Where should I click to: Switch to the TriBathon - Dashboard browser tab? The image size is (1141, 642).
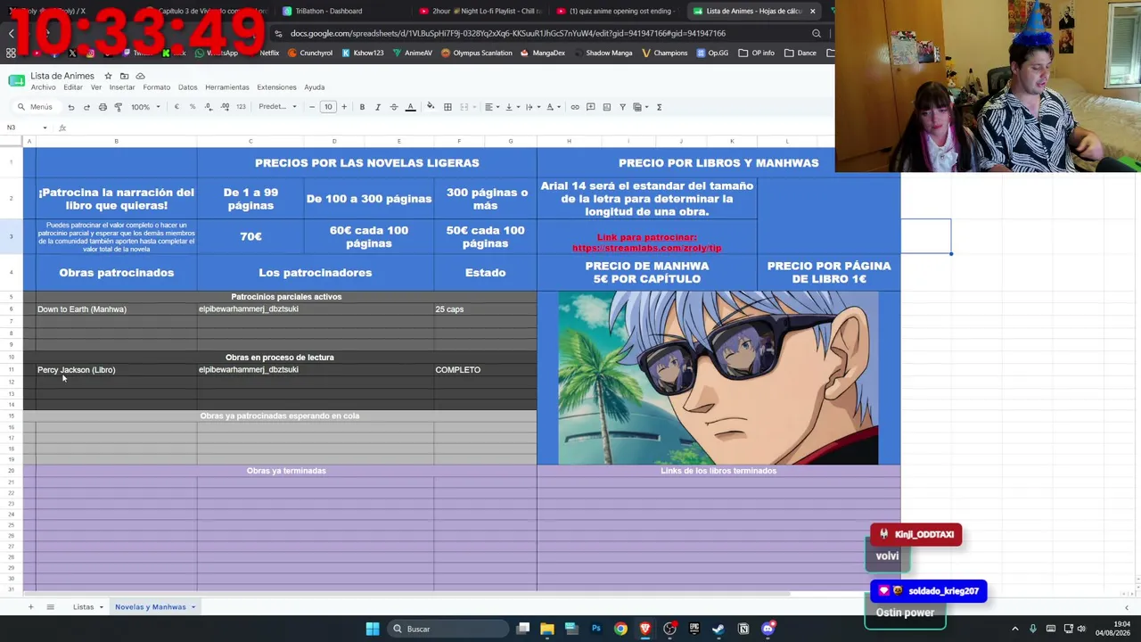pyautogui.click(x=329, y=11)
